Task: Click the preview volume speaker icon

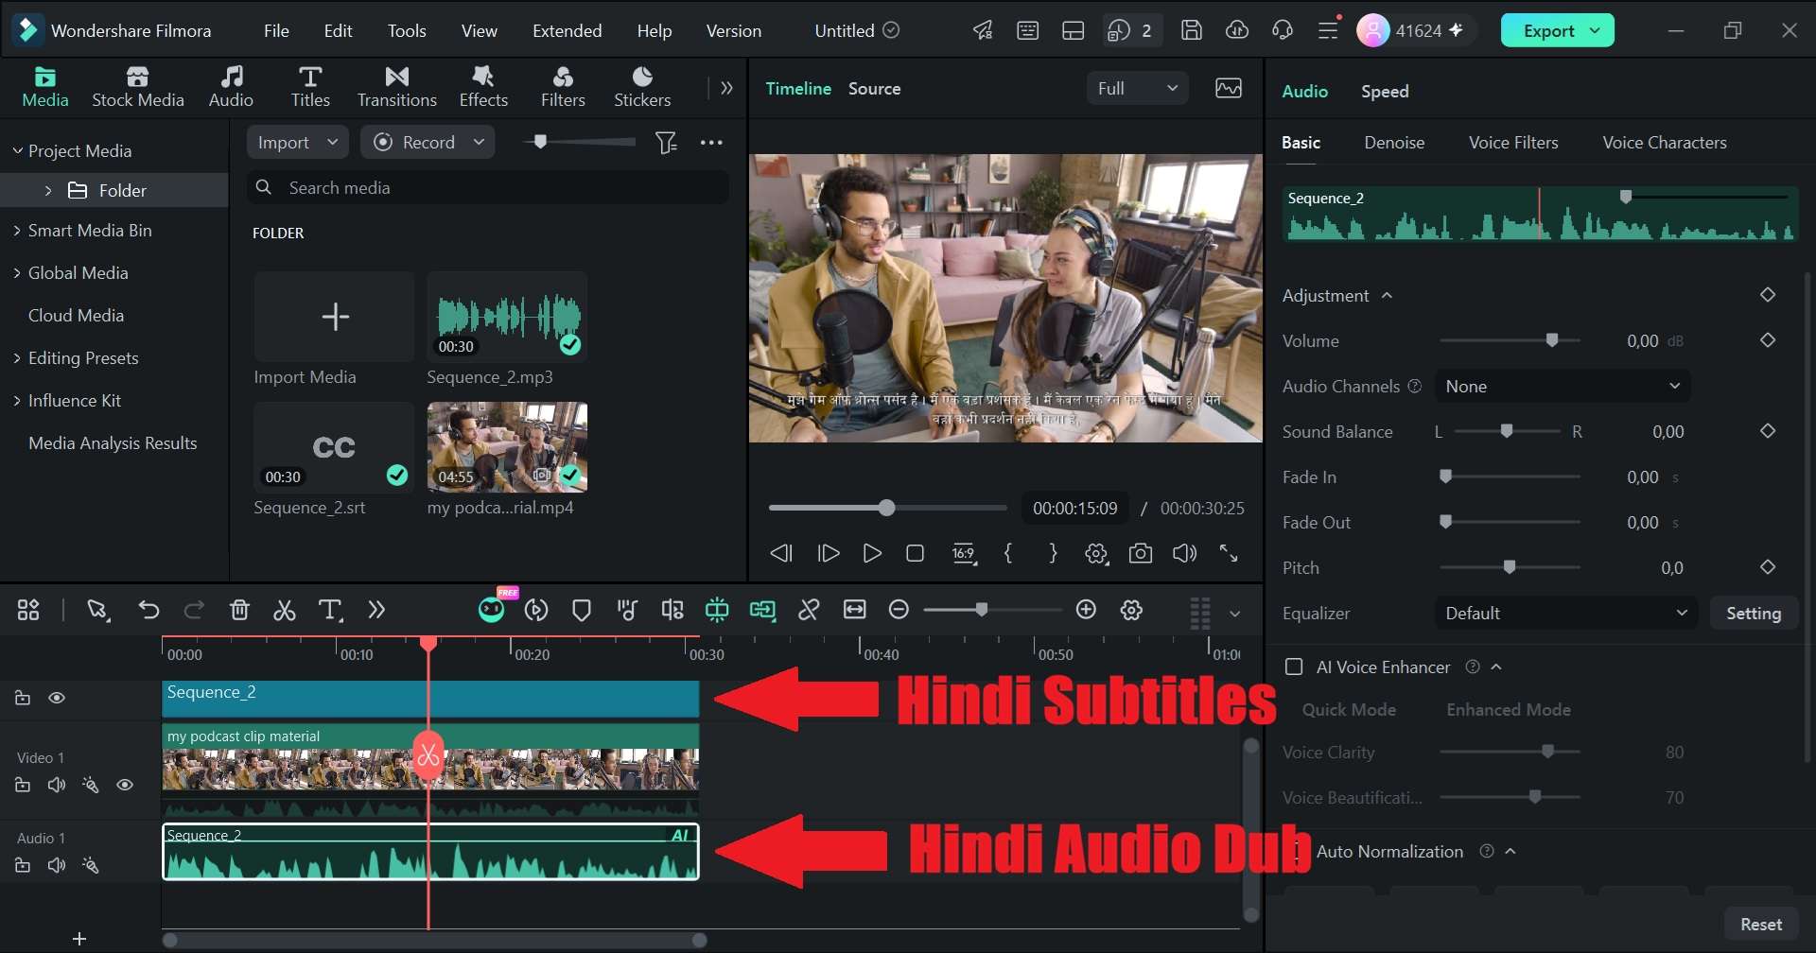Action: [1184, 553]
